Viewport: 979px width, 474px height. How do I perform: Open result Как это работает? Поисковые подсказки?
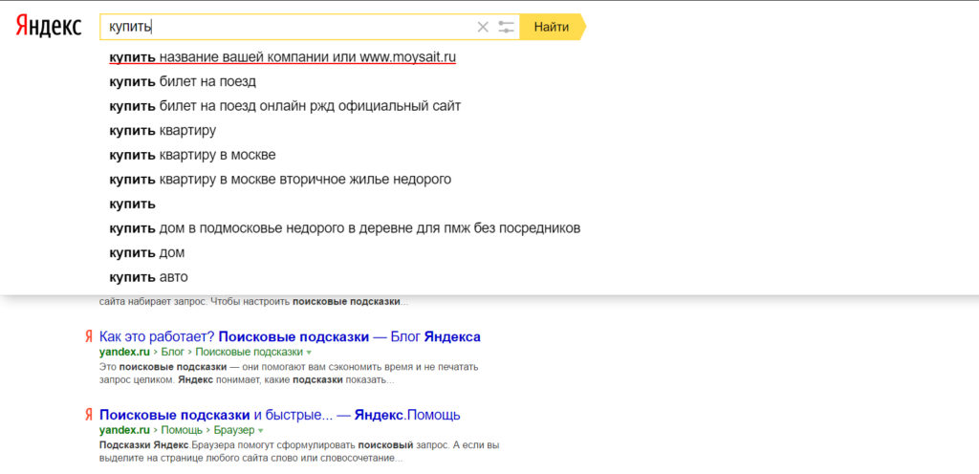tap(290, 337)
